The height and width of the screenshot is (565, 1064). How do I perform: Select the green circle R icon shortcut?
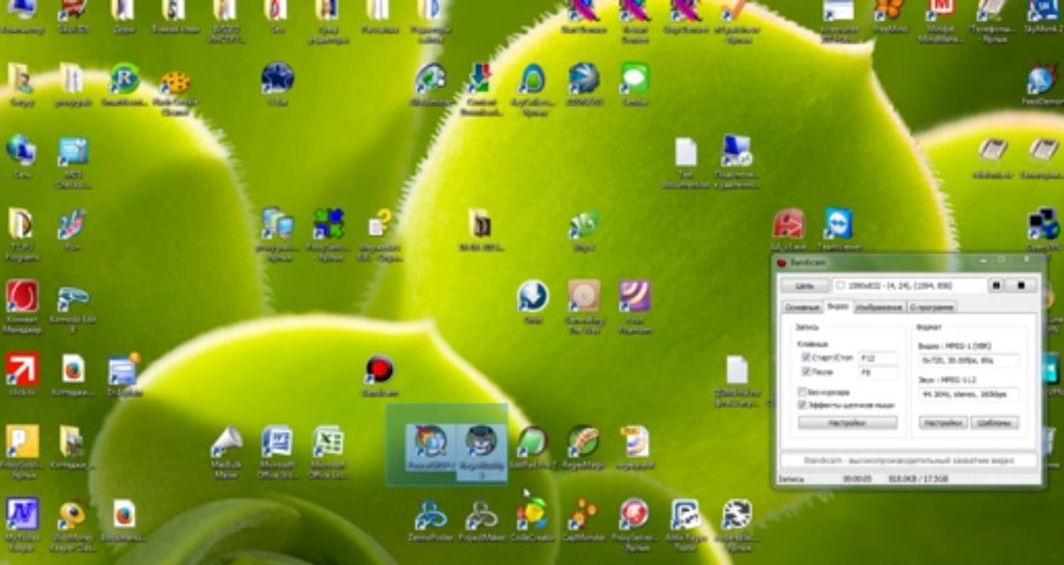pos(124,78)
